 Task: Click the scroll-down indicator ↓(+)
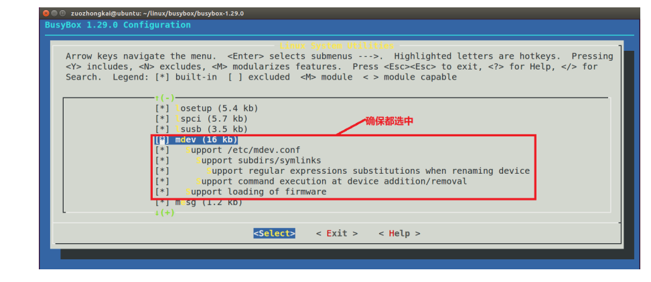pyautogui.click(x=165, y=213)
